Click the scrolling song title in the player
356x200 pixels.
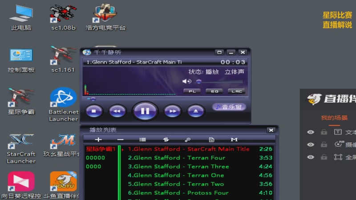pyautogui.click(x=134, y=62)
